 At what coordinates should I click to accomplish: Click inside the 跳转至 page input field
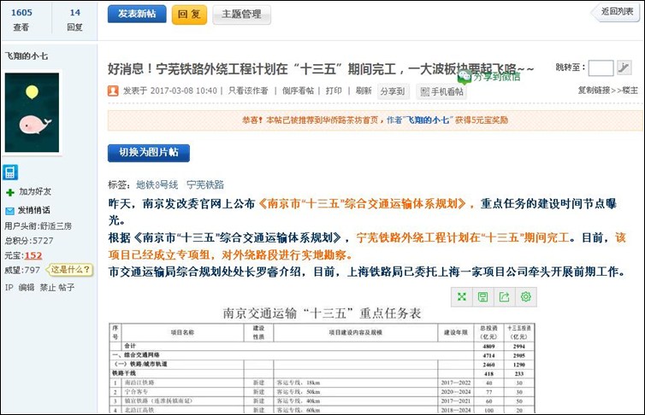tap(601, 67)
